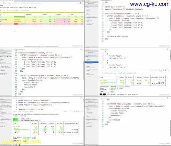The height and width of the screenshot is (146, 171).
Task: Click scrollbar in newLength code editor
Action: 83,70
